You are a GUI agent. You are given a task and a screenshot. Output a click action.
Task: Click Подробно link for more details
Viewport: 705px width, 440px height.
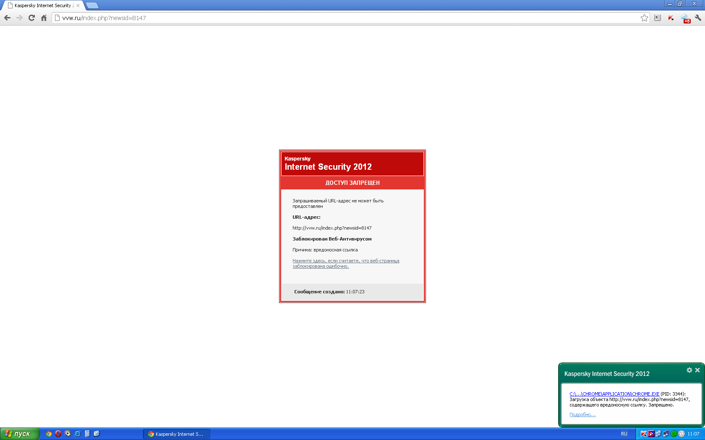pyautogui.click(x=582, y=414)
